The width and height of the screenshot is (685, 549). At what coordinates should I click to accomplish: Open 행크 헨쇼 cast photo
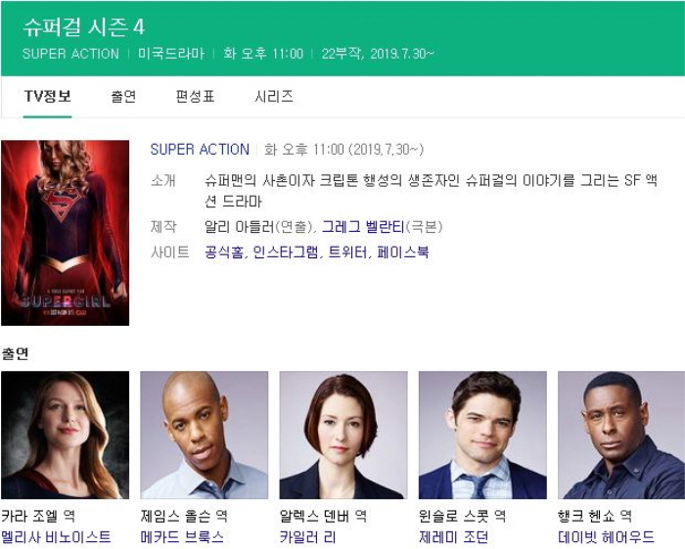621,435
